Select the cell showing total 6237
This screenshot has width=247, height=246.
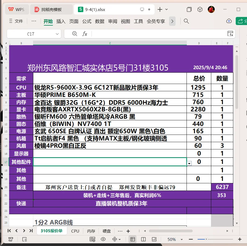coord(222,187)
